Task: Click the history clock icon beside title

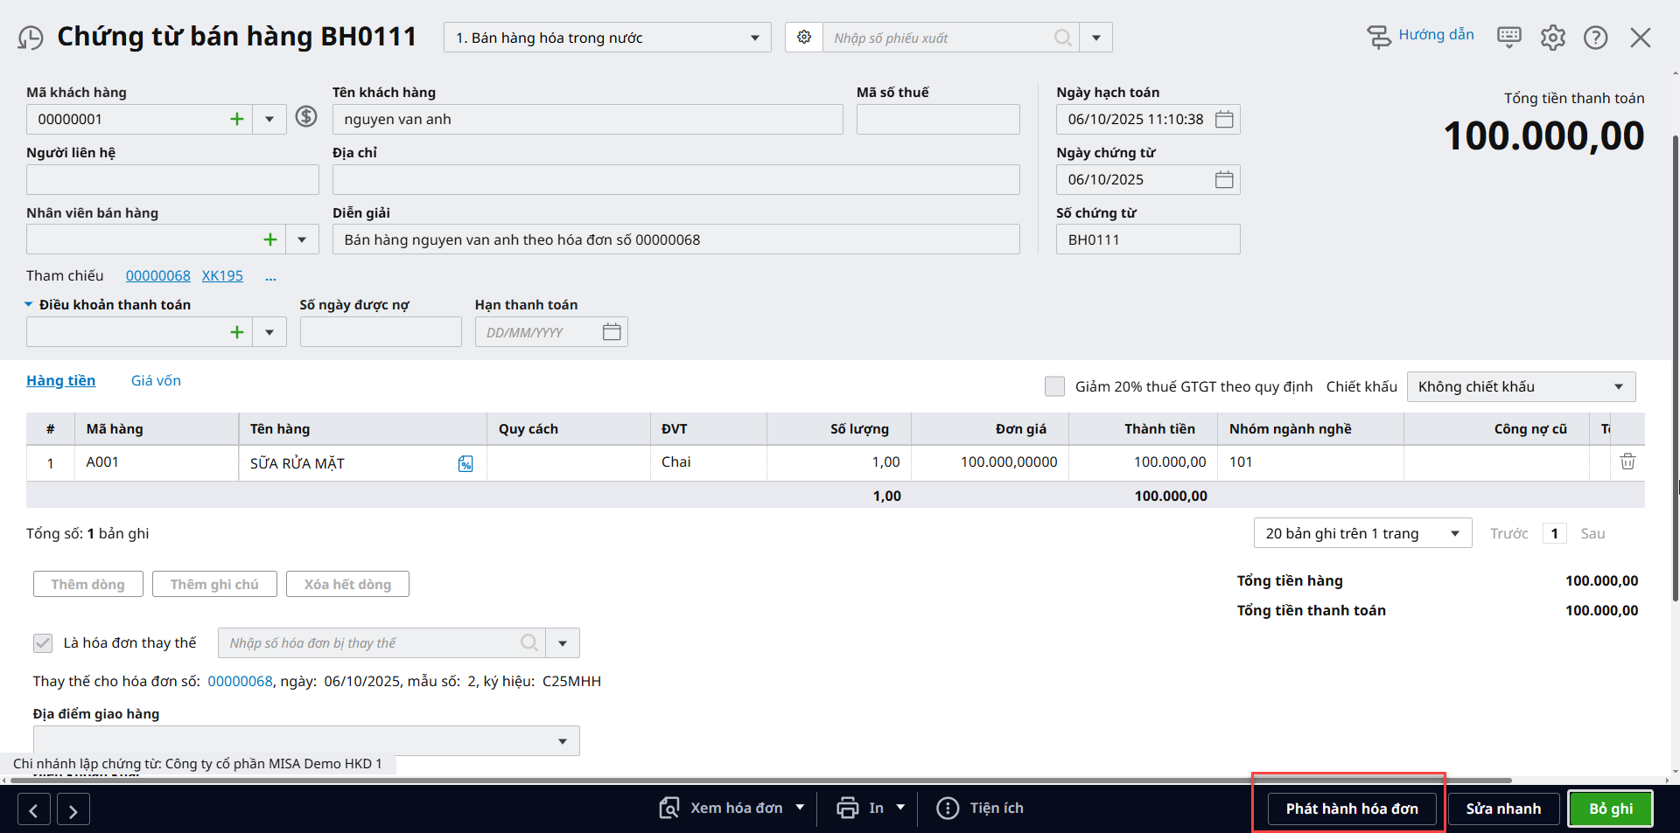Action: click(x=31, y=38)
